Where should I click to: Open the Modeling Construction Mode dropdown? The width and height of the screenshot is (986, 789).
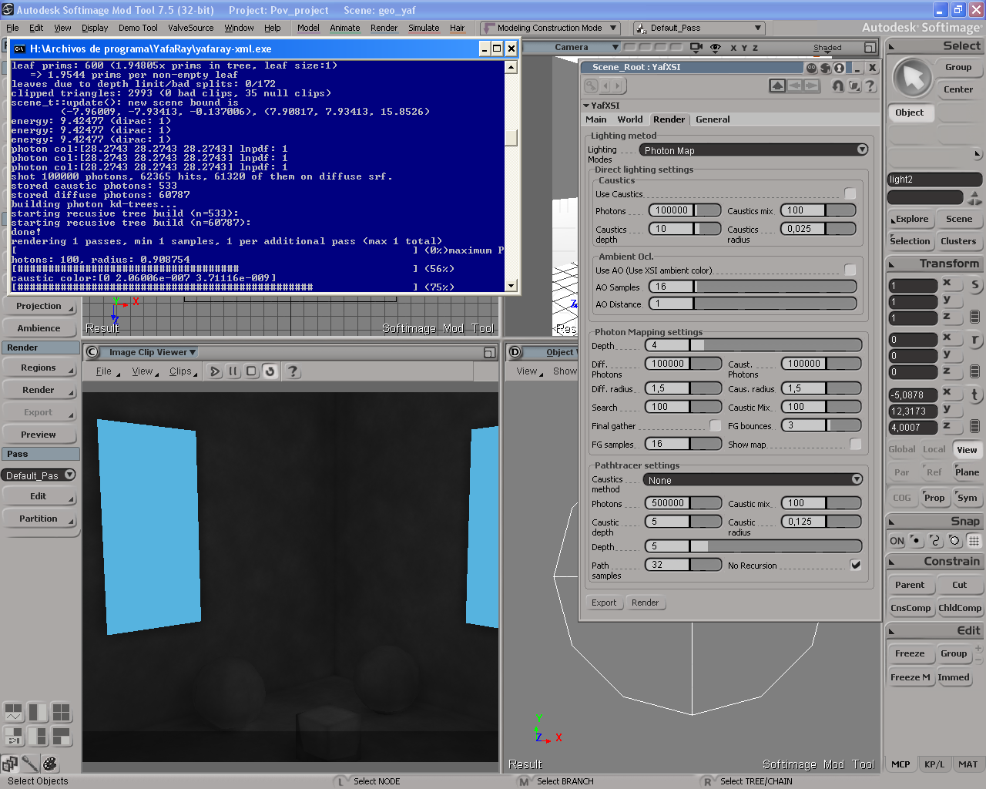click(x=549, y=28)
